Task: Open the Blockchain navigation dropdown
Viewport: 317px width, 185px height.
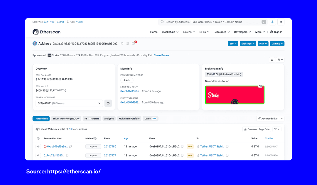Action: point(170,32)
